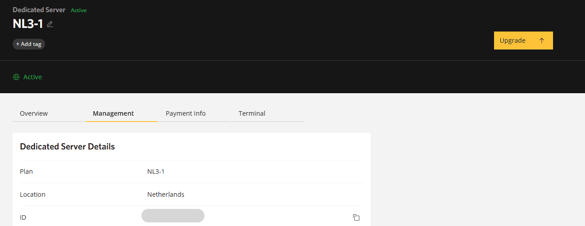Click the Dedicated Server Details heading

pyautogui.click(x=68, y=146)
